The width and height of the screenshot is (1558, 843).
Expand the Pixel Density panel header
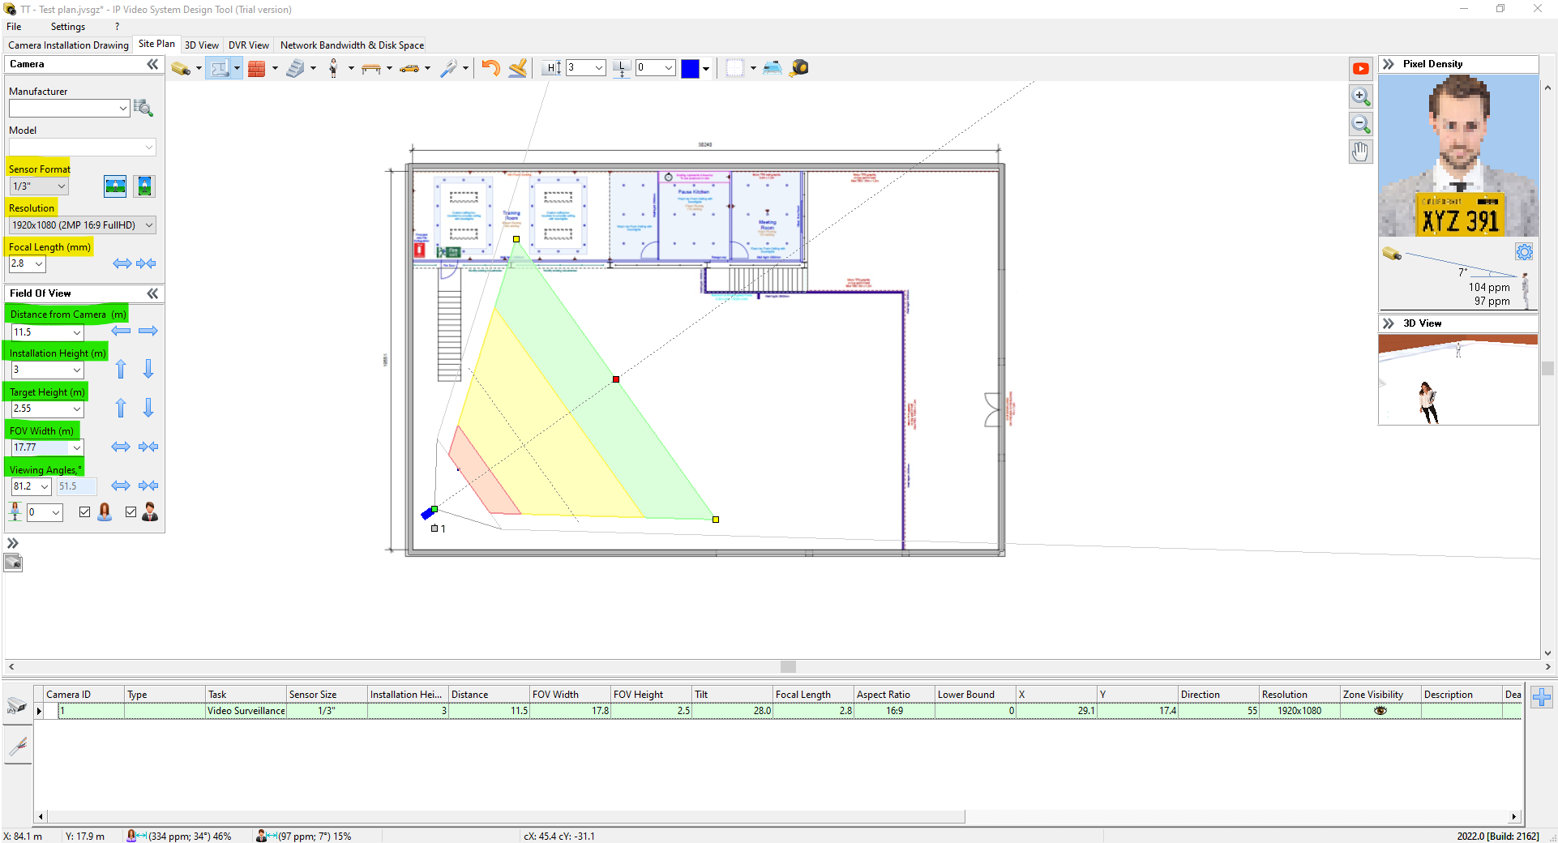pyautogui.click(x=1389, y=64)
